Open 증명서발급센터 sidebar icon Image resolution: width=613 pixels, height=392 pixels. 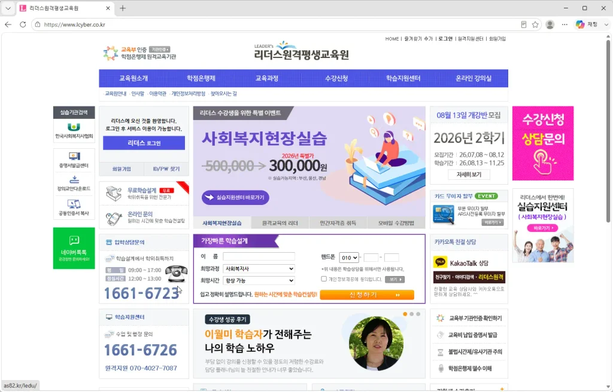click(74, 160)
